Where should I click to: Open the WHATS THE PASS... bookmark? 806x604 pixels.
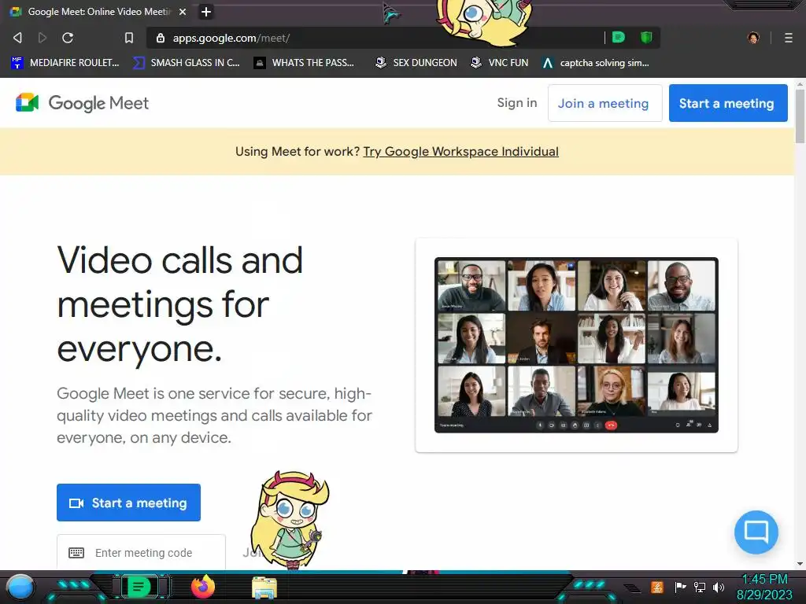tap(305, 63)
